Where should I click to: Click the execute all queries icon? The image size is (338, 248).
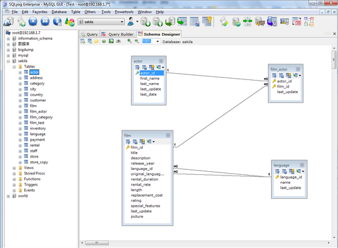[45, 21]
